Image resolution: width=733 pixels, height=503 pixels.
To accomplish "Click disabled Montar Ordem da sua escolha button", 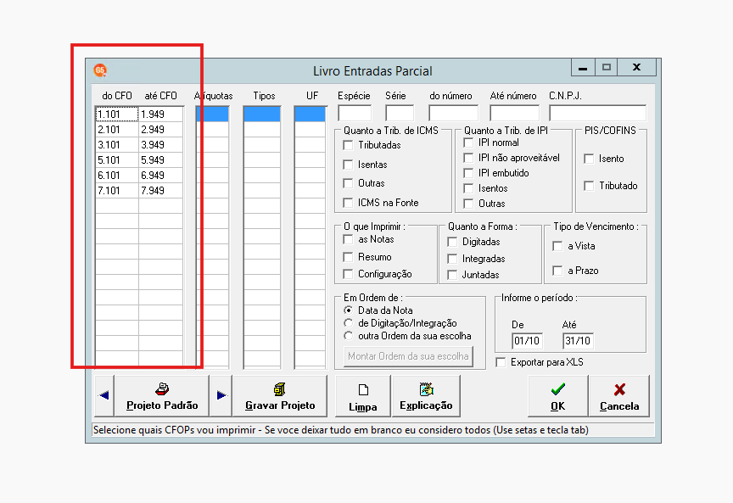I will pyautogui.click(x=408, y=356).
